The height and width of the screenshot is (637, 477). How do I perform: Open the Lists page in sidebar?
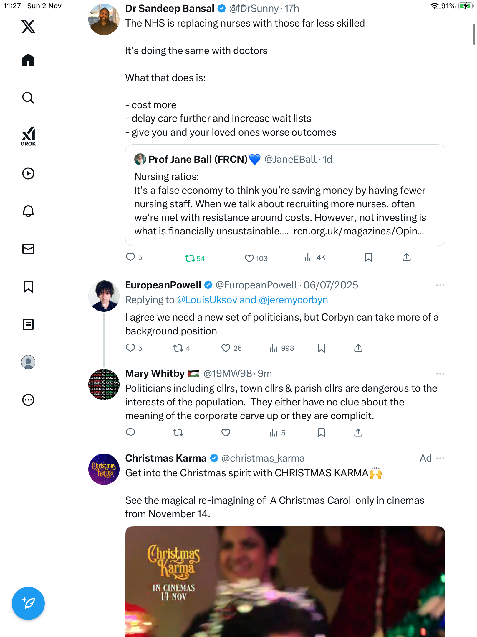coord(28,324)
